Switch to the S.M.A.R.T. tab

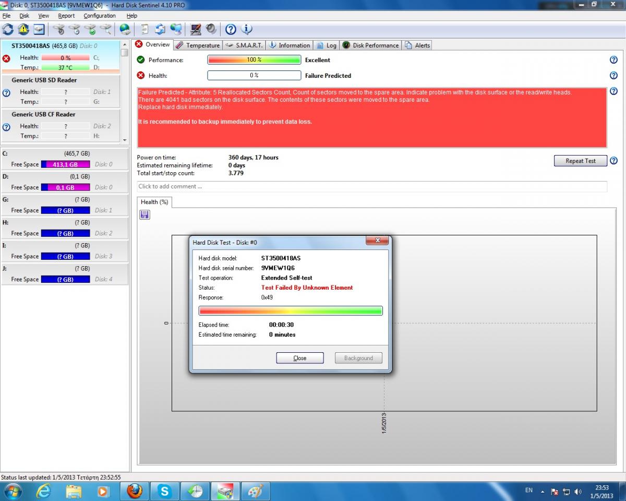click(244, 45)
